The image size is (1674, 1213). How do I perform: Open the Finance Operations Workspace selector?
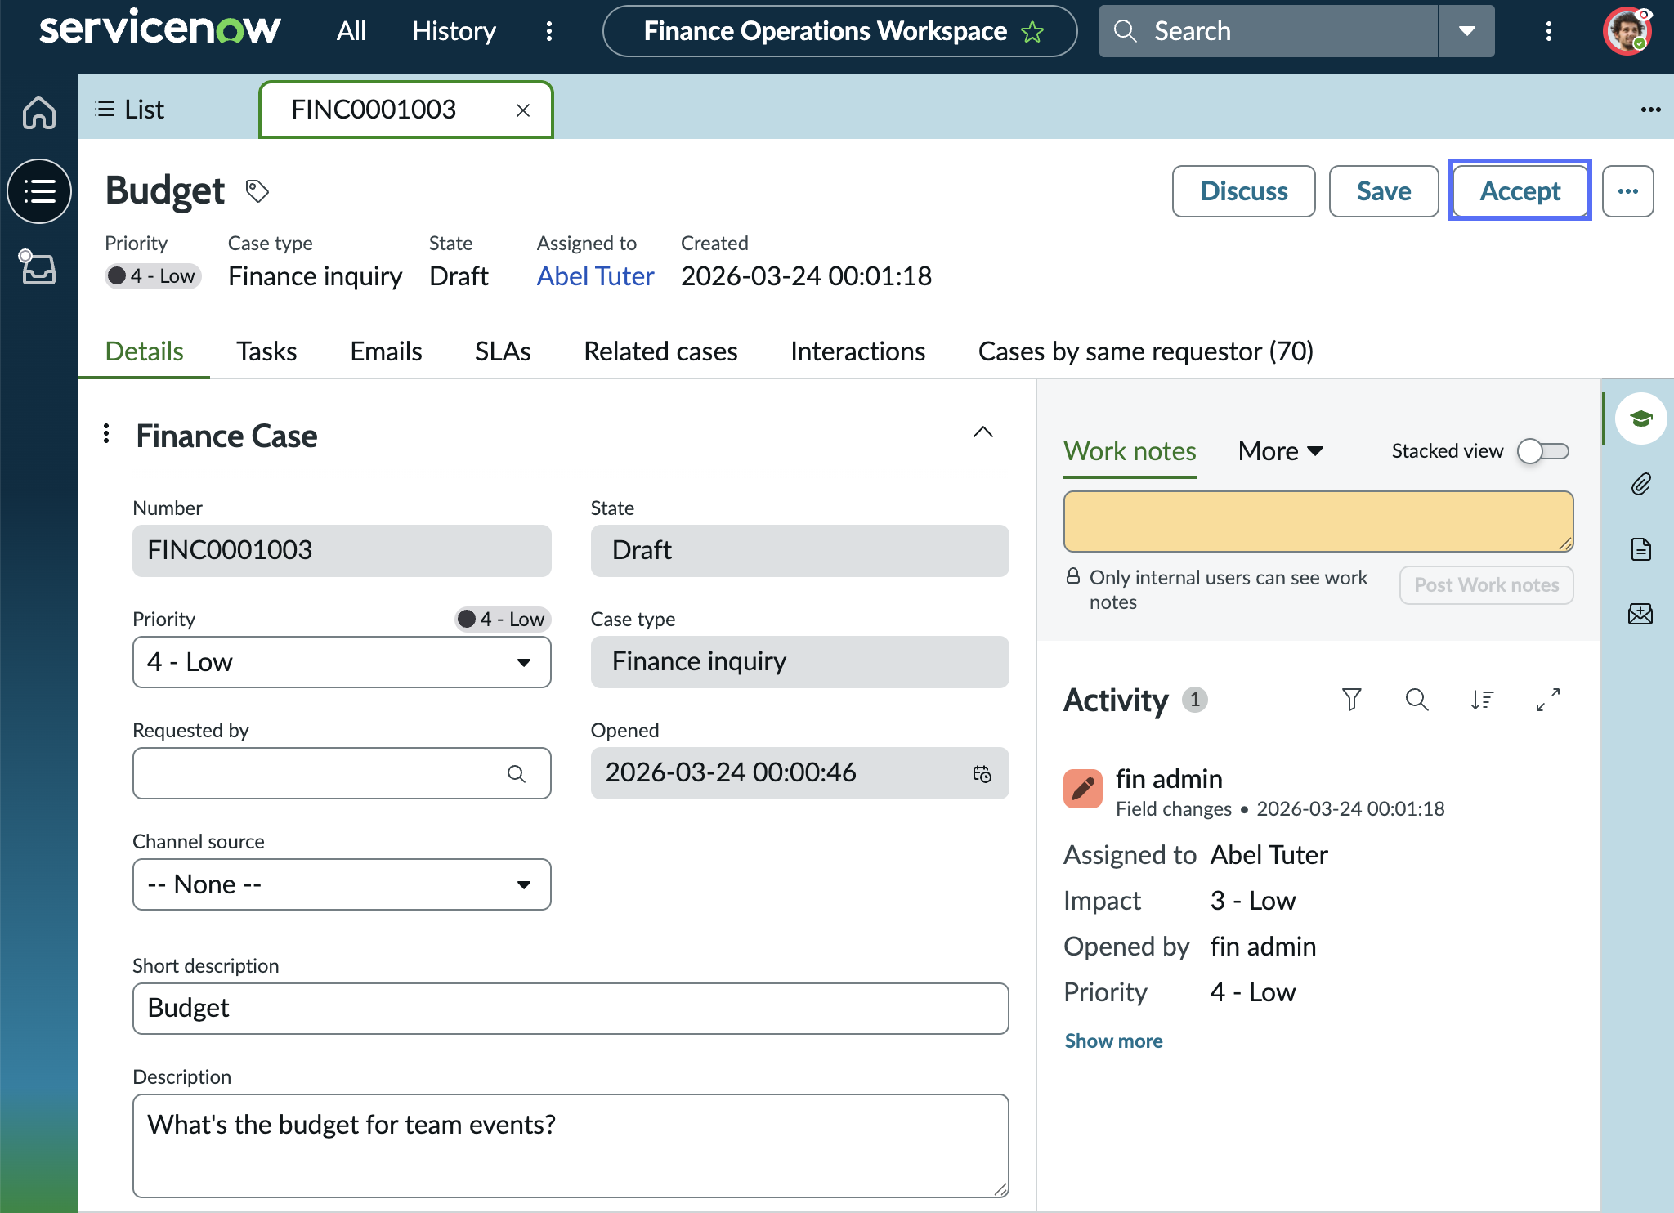tap(840, 31)
